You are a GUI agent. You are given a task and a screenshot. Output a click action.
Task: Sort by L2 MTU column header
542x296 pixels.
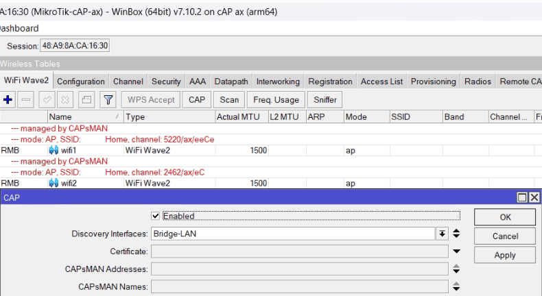pyautogui.click(x=287, y=116)
